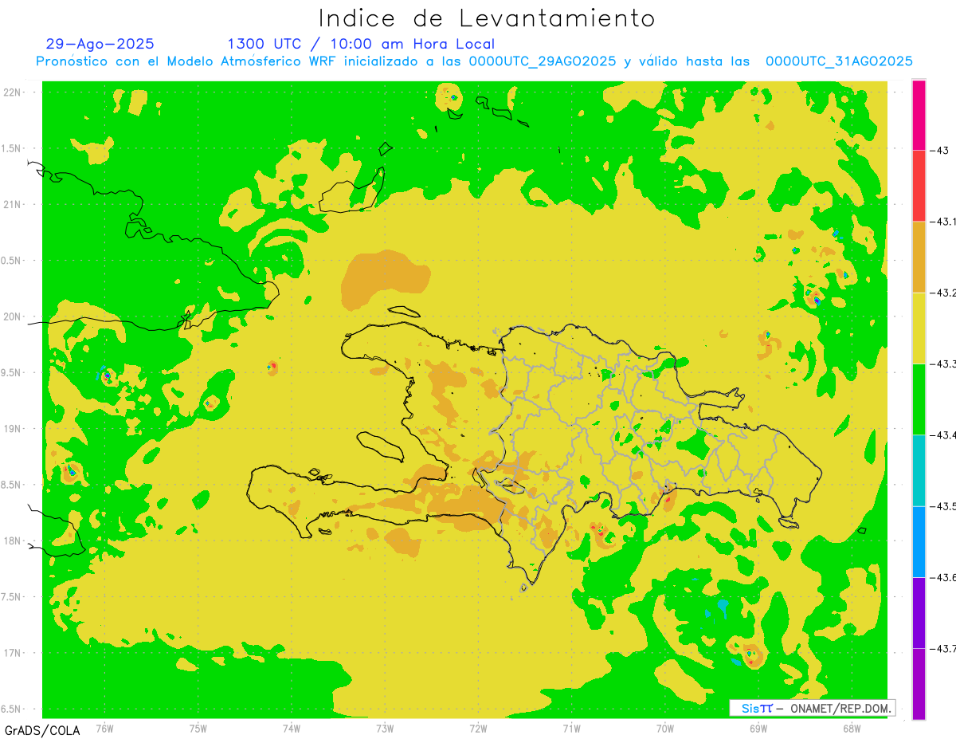Click the '71W' longitude axis label
956x739 pixels.
(571, 728)
